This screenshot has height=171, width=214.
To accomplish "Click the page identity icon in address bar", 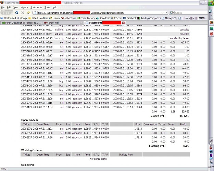I will click(x=35, y=13).
